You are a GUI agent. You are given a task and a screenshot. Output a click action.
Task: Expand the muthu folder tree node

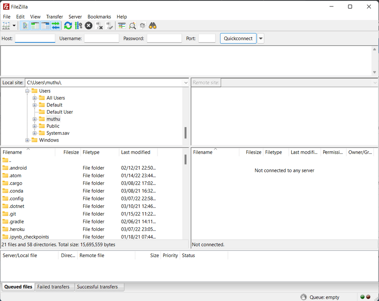pos(35,119)
